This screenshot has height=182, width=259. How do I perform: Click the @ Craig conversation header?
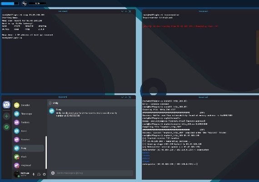[54, 103]
